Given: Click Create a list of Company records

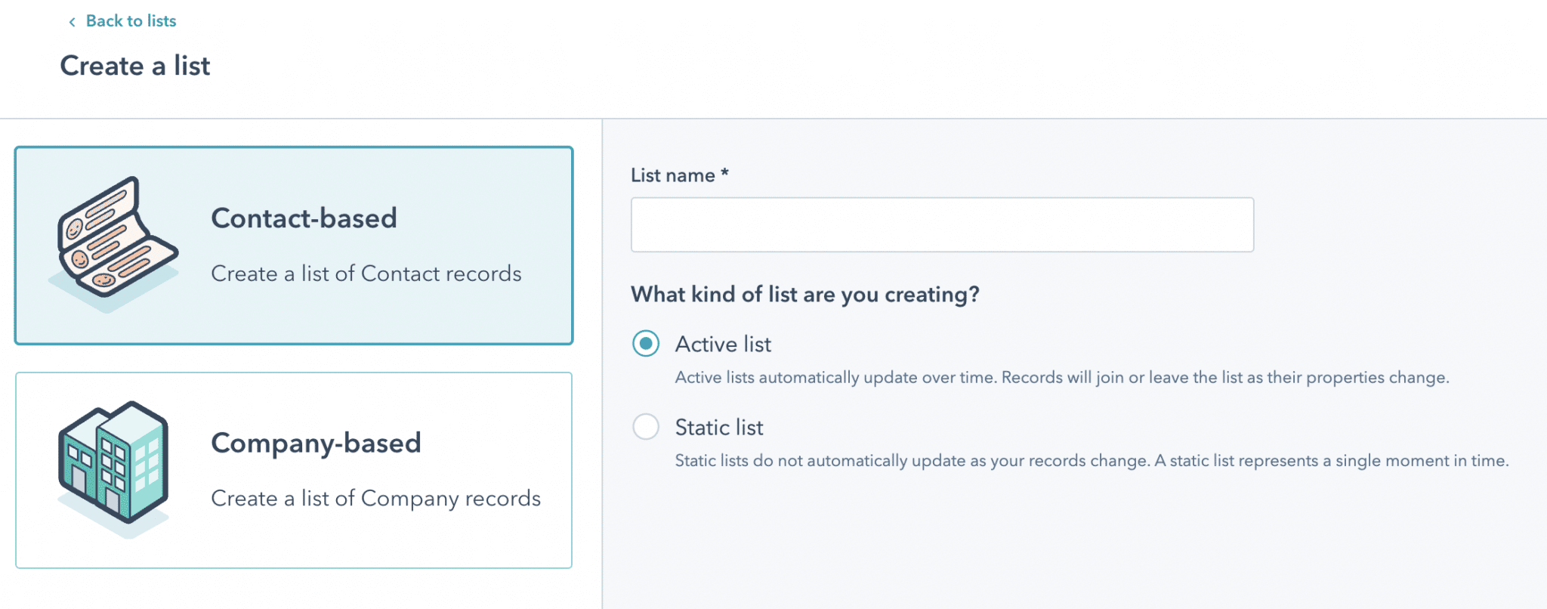Looking at the screenshot, I should coord(376,499).
